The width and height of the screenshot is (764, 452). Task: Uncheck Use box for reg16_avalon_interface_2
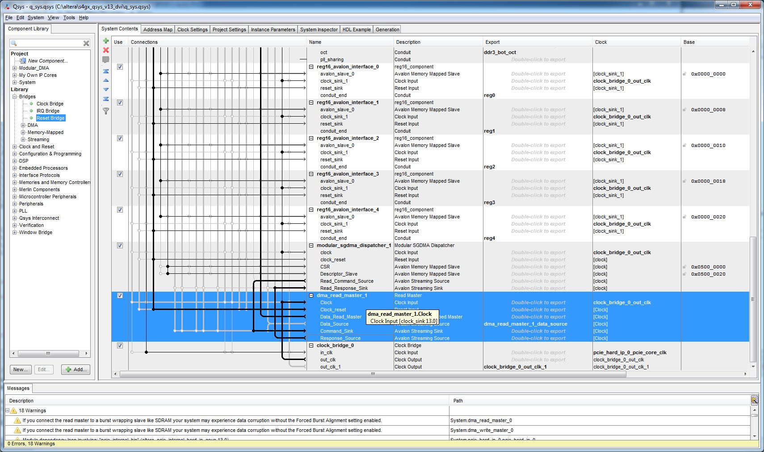click(x=120, y=138)
